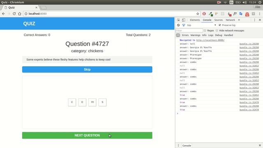This screenshot has width=263, height=148.
Task: Click the letter tile s
Action: 102,102
